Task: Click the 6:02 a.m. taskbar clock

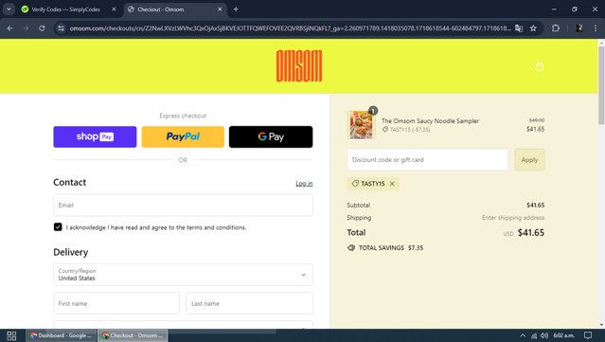Action: pos(563,335)
